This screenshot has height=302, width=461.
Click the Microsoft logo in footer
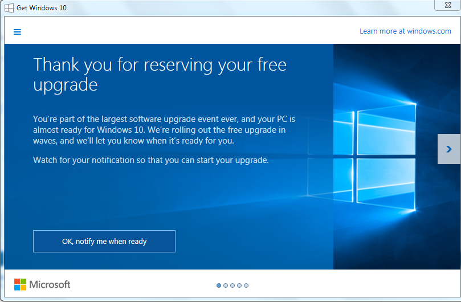coord(42,284)
